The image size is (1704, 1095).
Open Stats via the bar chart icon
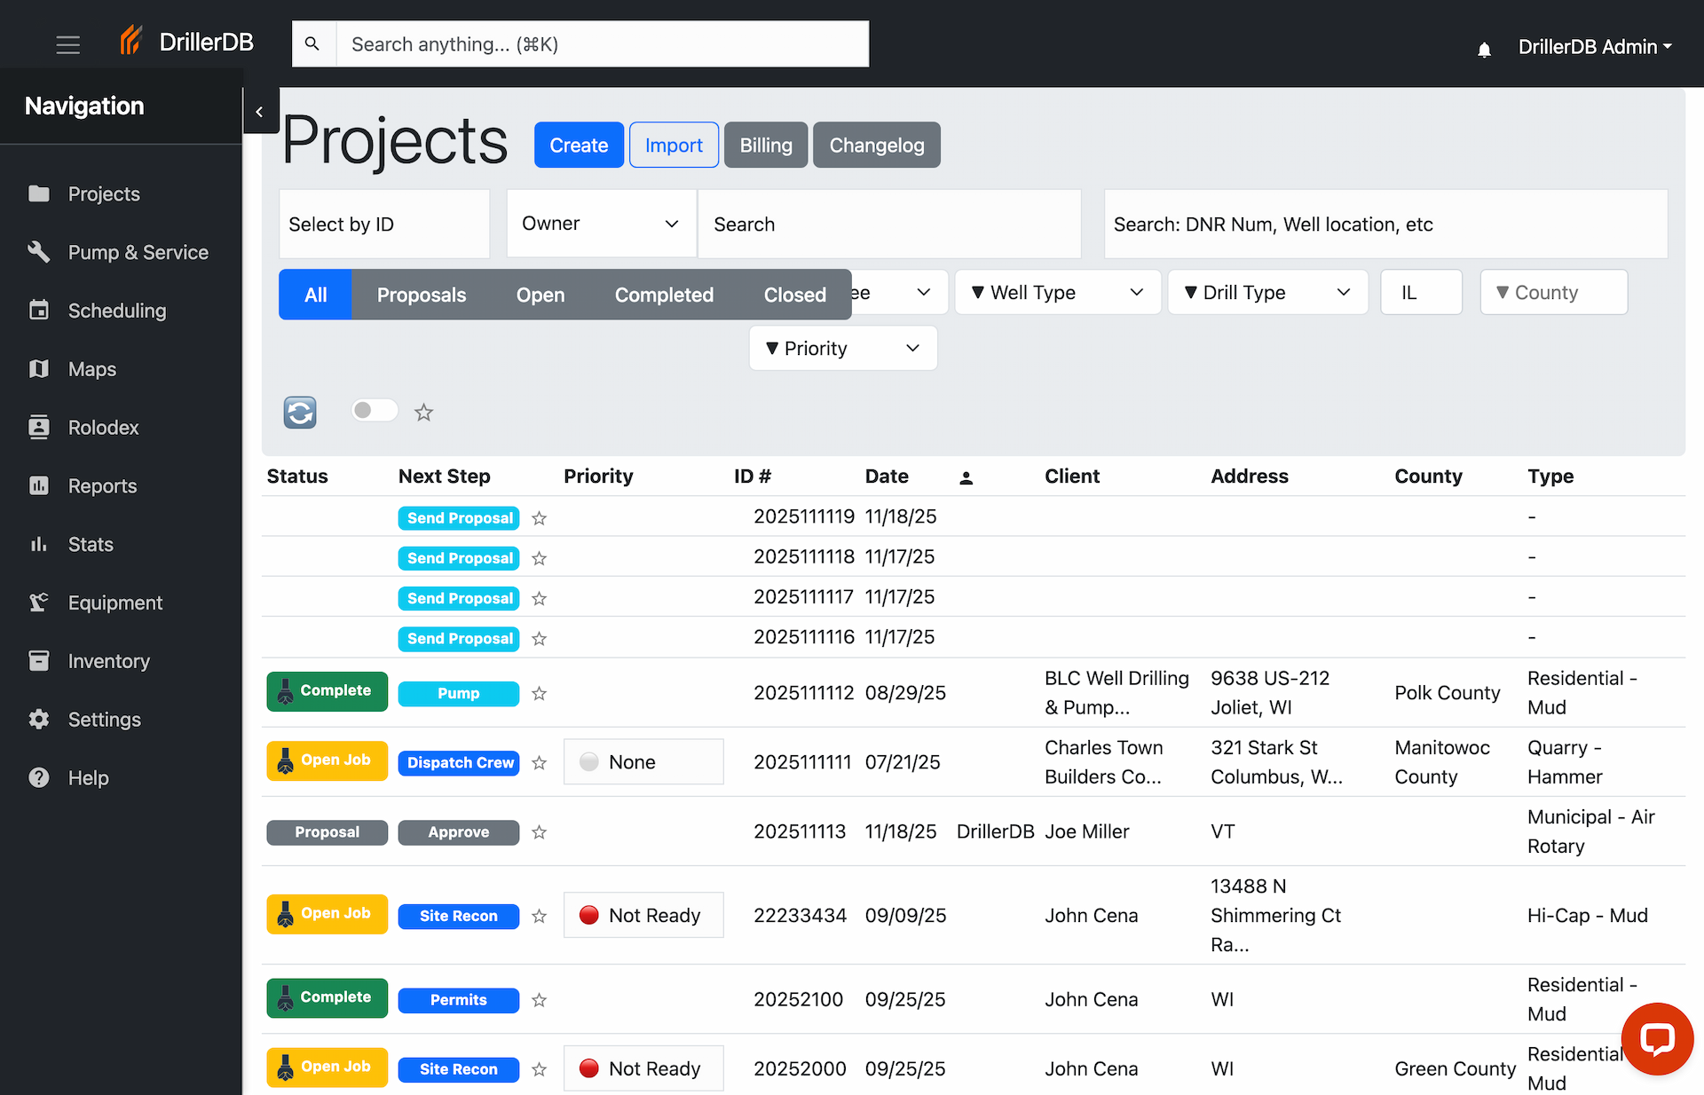coord(39,544)
